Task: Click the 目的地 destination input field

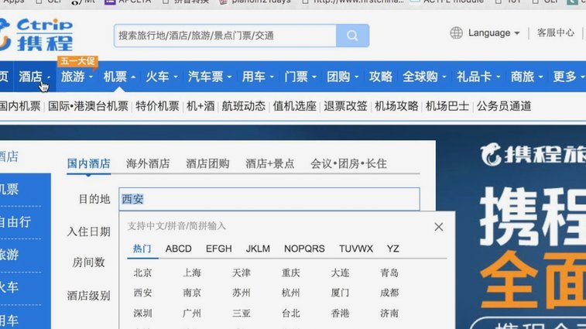Action: (x=269, y=199)
